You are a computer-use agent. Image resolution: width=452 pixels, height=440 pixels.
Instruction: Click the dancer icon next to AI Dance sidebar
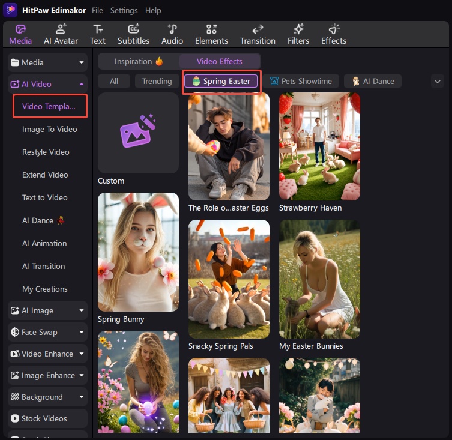[x=60, y=220]
